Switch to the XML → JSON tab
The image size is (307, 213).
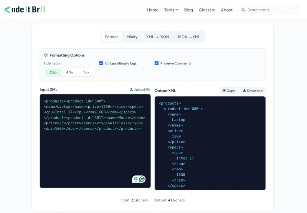pyautogui.click(x=157, y=37)
